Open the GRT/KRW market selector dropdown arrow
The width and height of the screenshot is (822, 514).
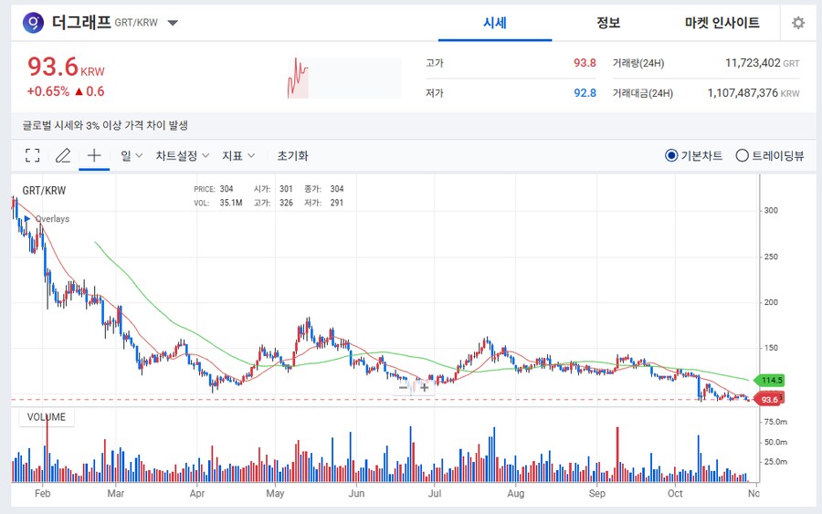(x=173, y=23)
